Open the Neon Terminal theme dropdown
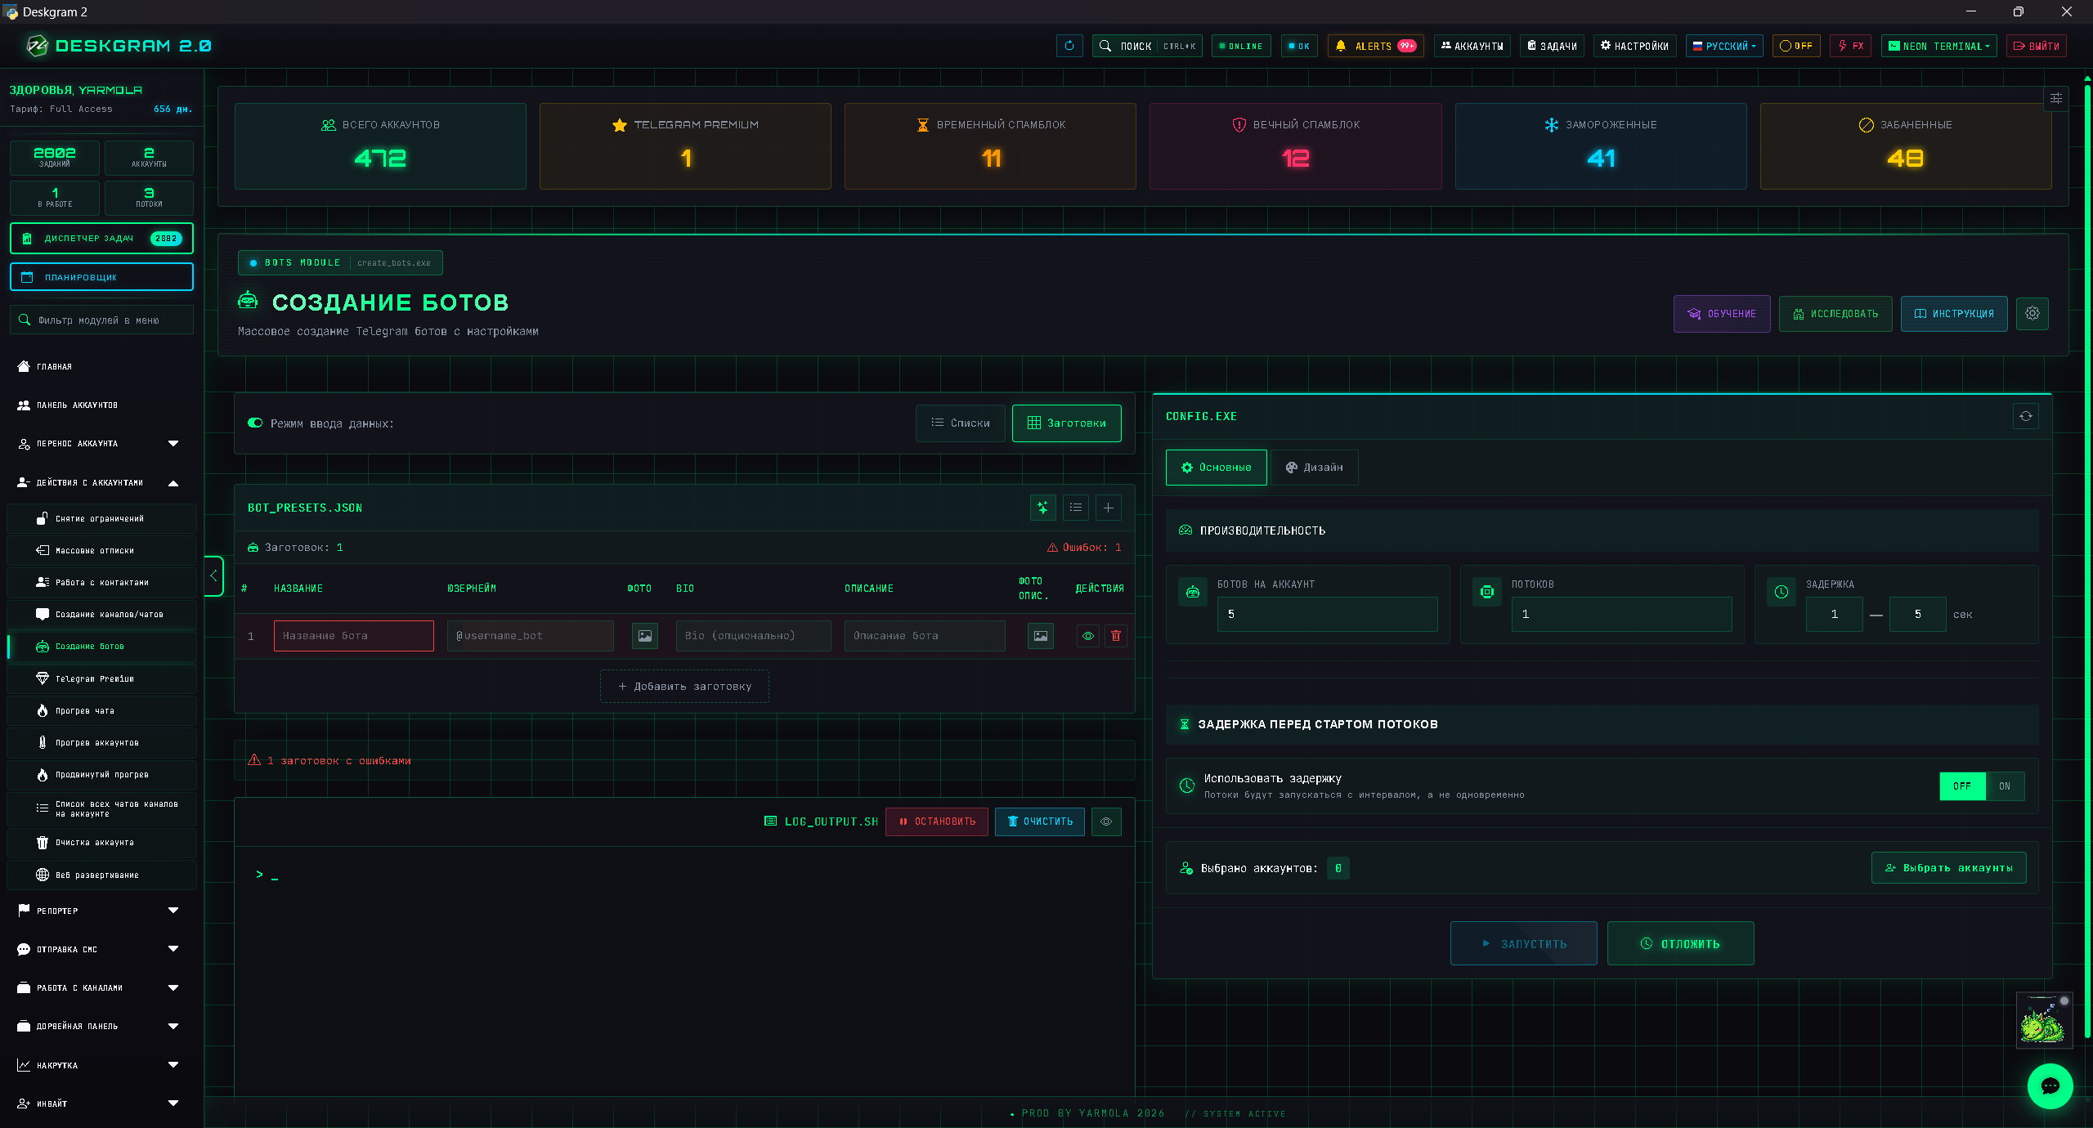This screenshot has height=1128, width=2093. click(1939, 46)
